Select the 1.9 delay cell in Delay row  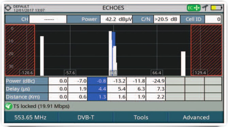77,89
